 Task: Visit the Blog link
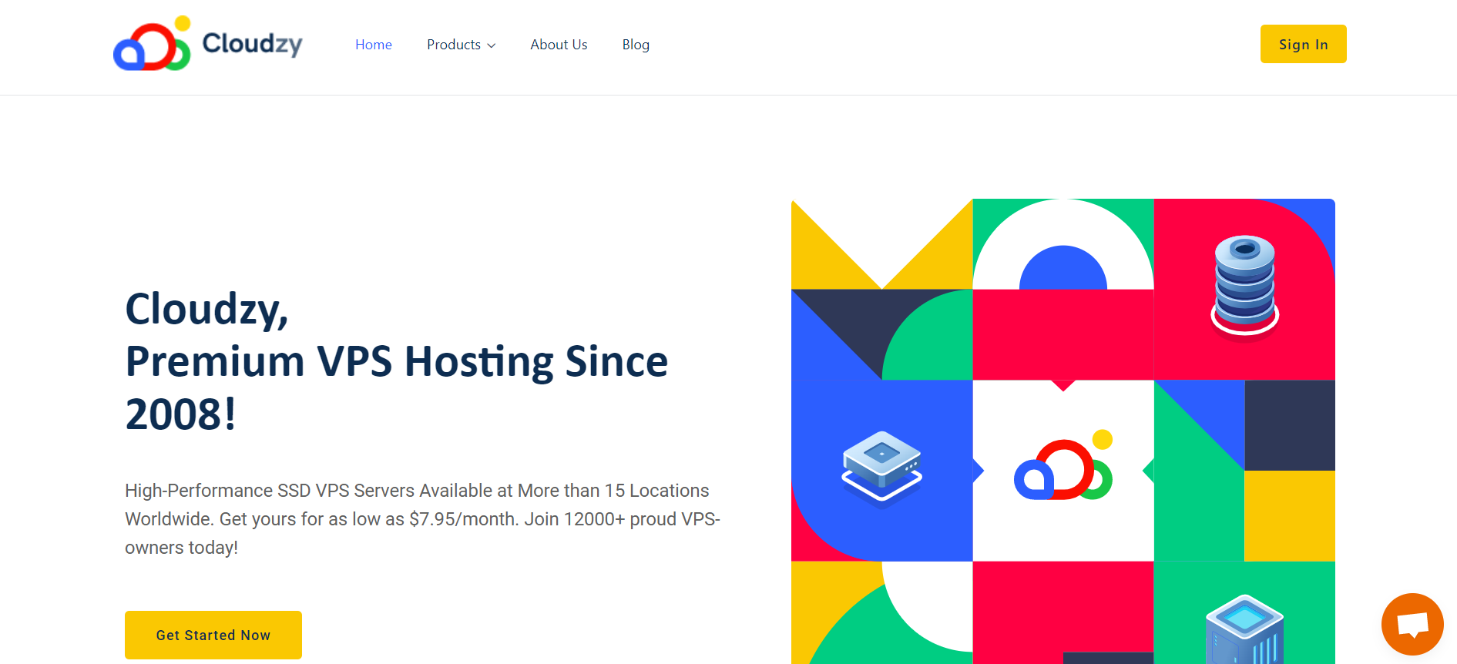coord(636,45)
